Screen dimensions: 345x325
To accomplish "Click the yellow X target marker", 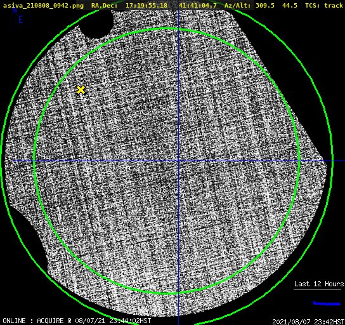I will coord(81,90).
